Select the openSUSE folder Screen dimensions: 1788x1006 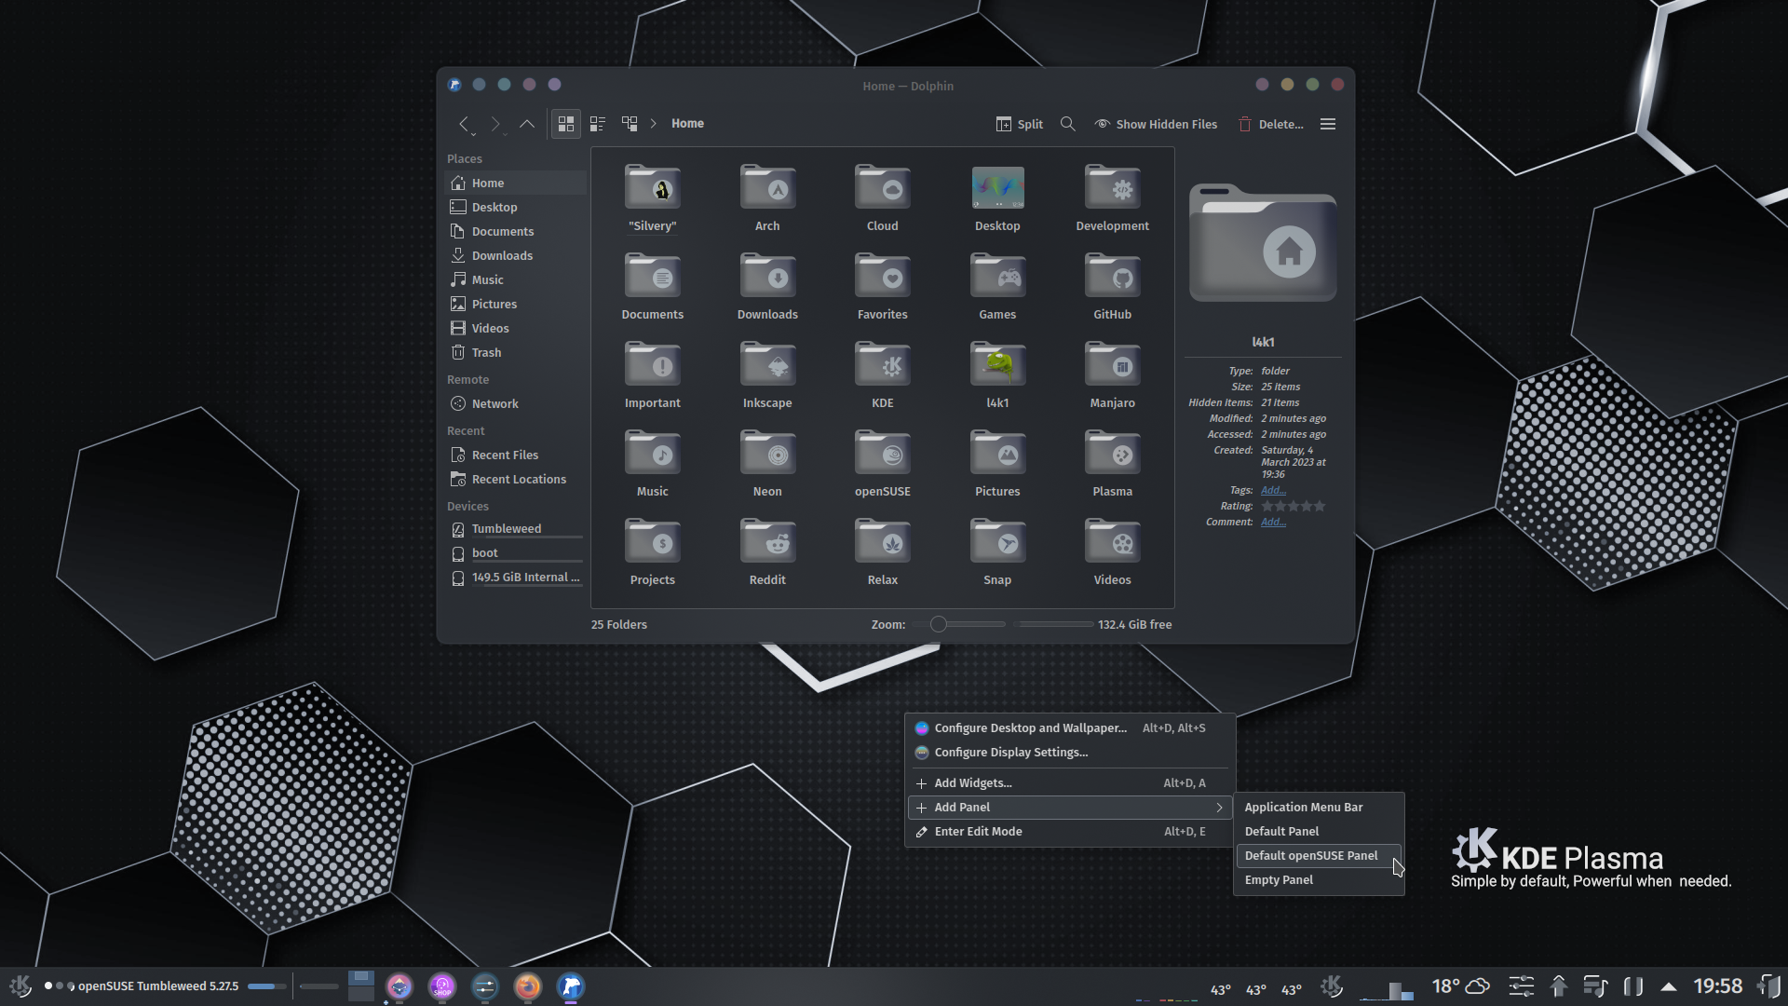tap(882, 465)
